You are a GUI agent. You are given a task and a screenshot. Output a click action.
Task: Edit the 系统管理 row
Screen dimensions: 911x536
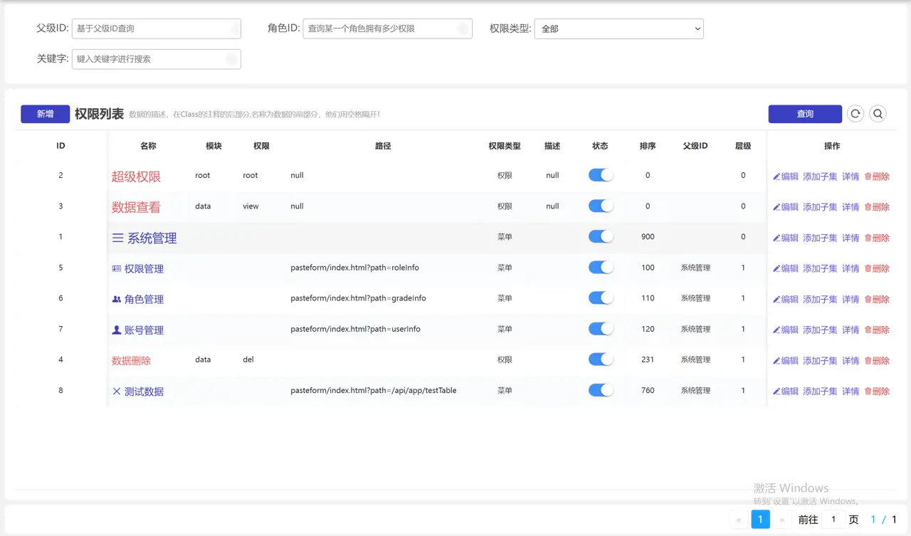(x=786, y=238)
